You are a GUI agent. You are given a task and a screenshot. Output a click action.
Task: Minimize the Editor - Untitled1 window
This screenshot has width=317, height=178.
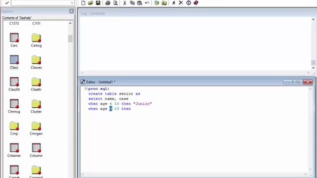tap(287, 82)
